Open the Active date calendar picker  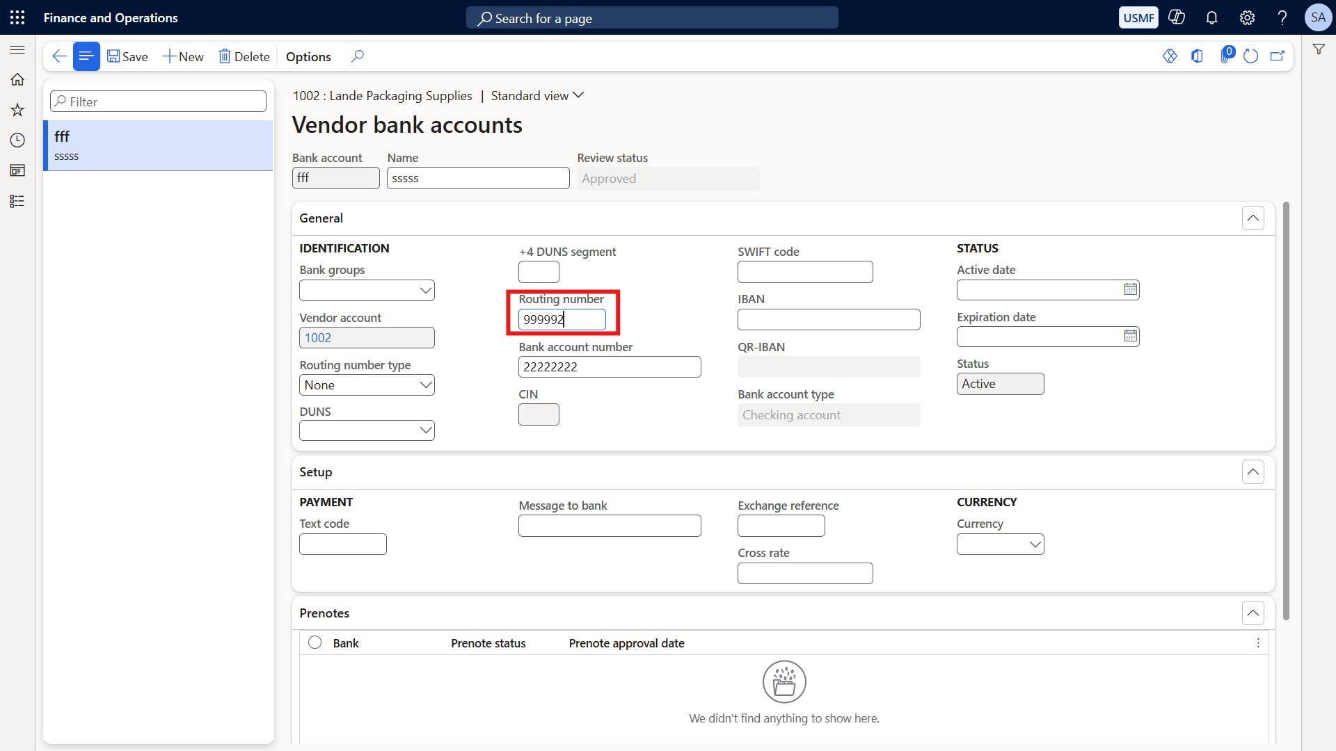1130,289
